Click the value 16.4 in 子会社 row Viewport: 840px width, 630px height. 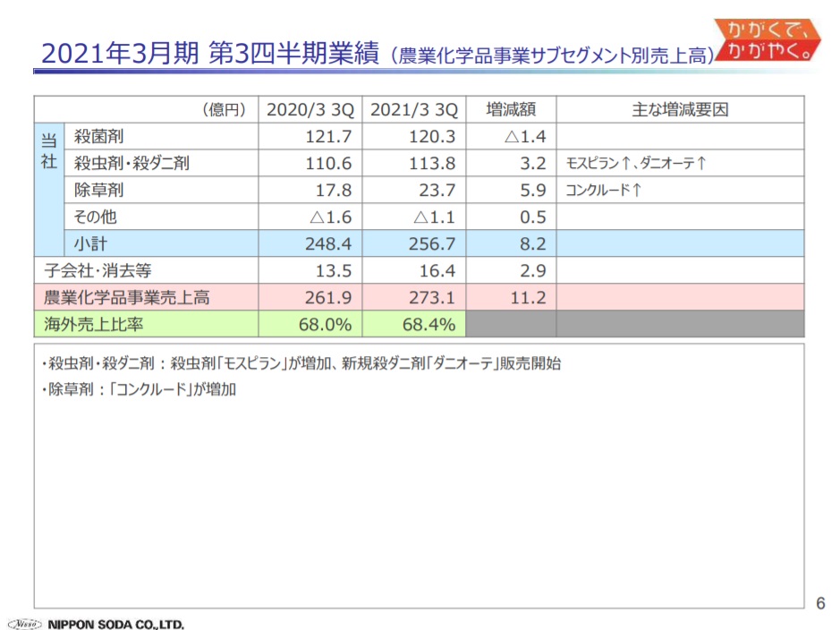pyautogui.click(x=437, y=270)
